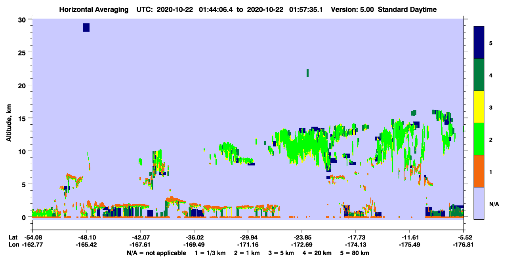
Task: Click the longitude value -171.16
Action: 248,245
